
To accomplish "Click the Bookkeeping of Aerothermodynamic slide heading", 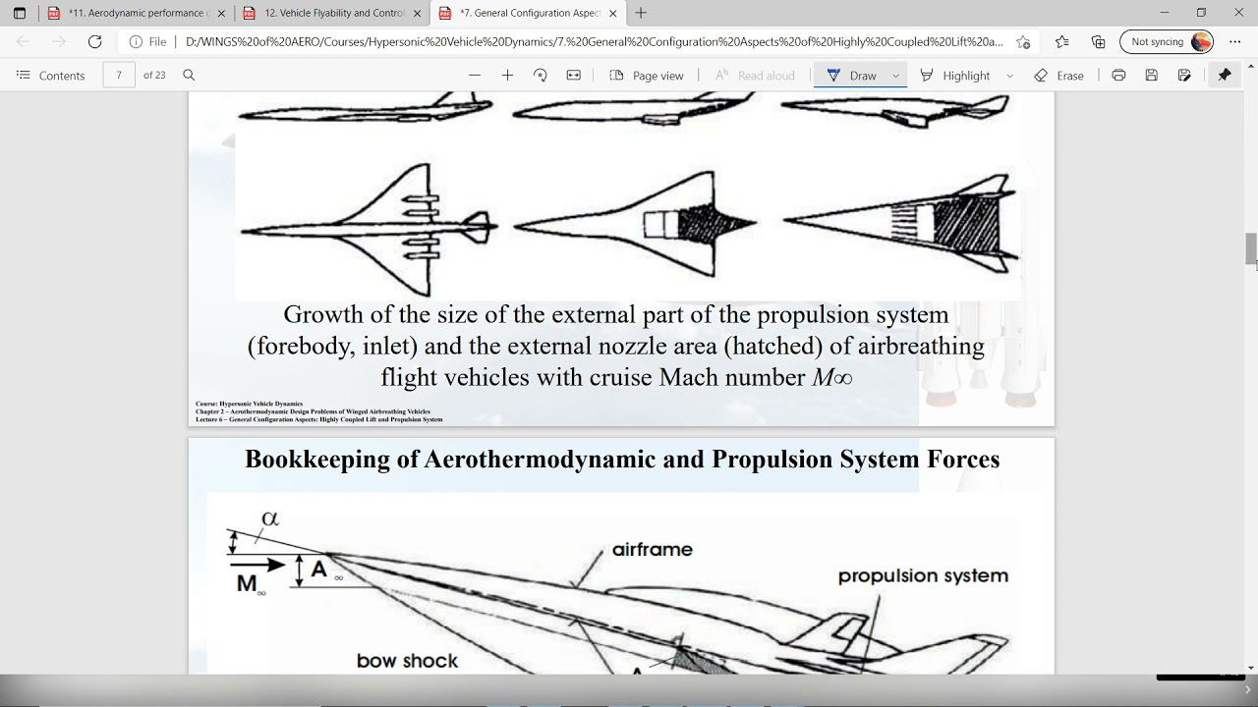I will pyautogui.click(x=622, y=460).
